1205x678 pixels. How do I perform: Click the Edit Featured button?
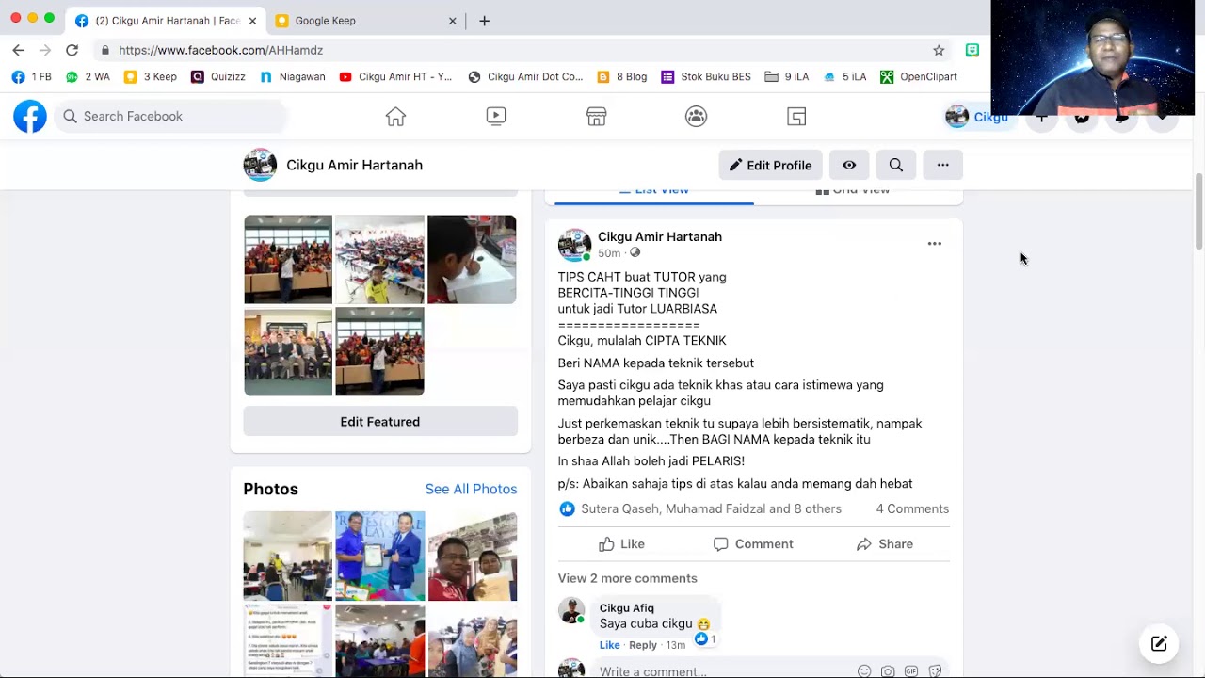point(380,421)
